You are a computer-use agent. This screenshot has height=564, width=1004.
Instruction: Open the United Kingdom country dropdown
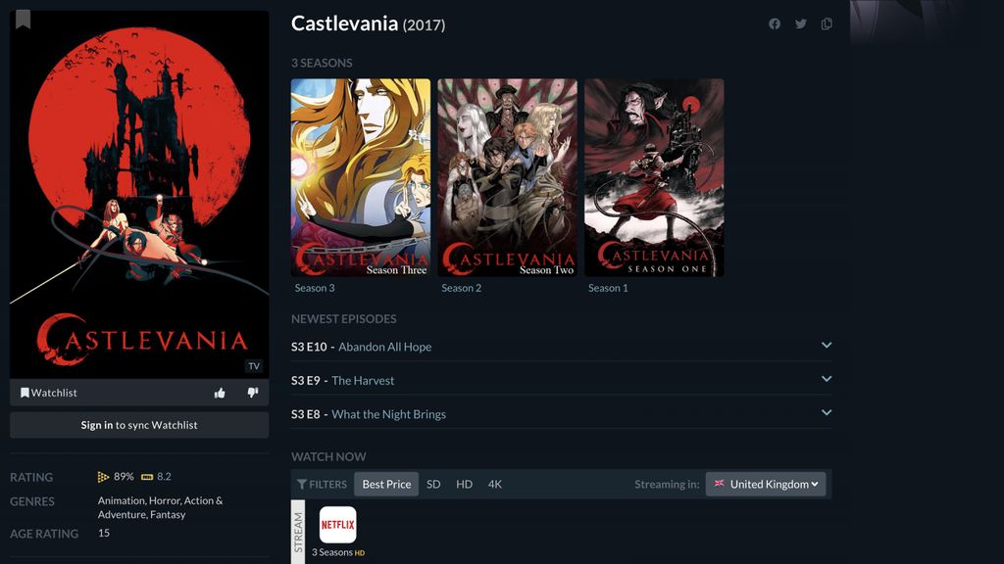766,484
